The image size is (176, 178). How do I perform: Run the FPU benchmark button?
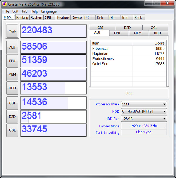tap(12, 61)
